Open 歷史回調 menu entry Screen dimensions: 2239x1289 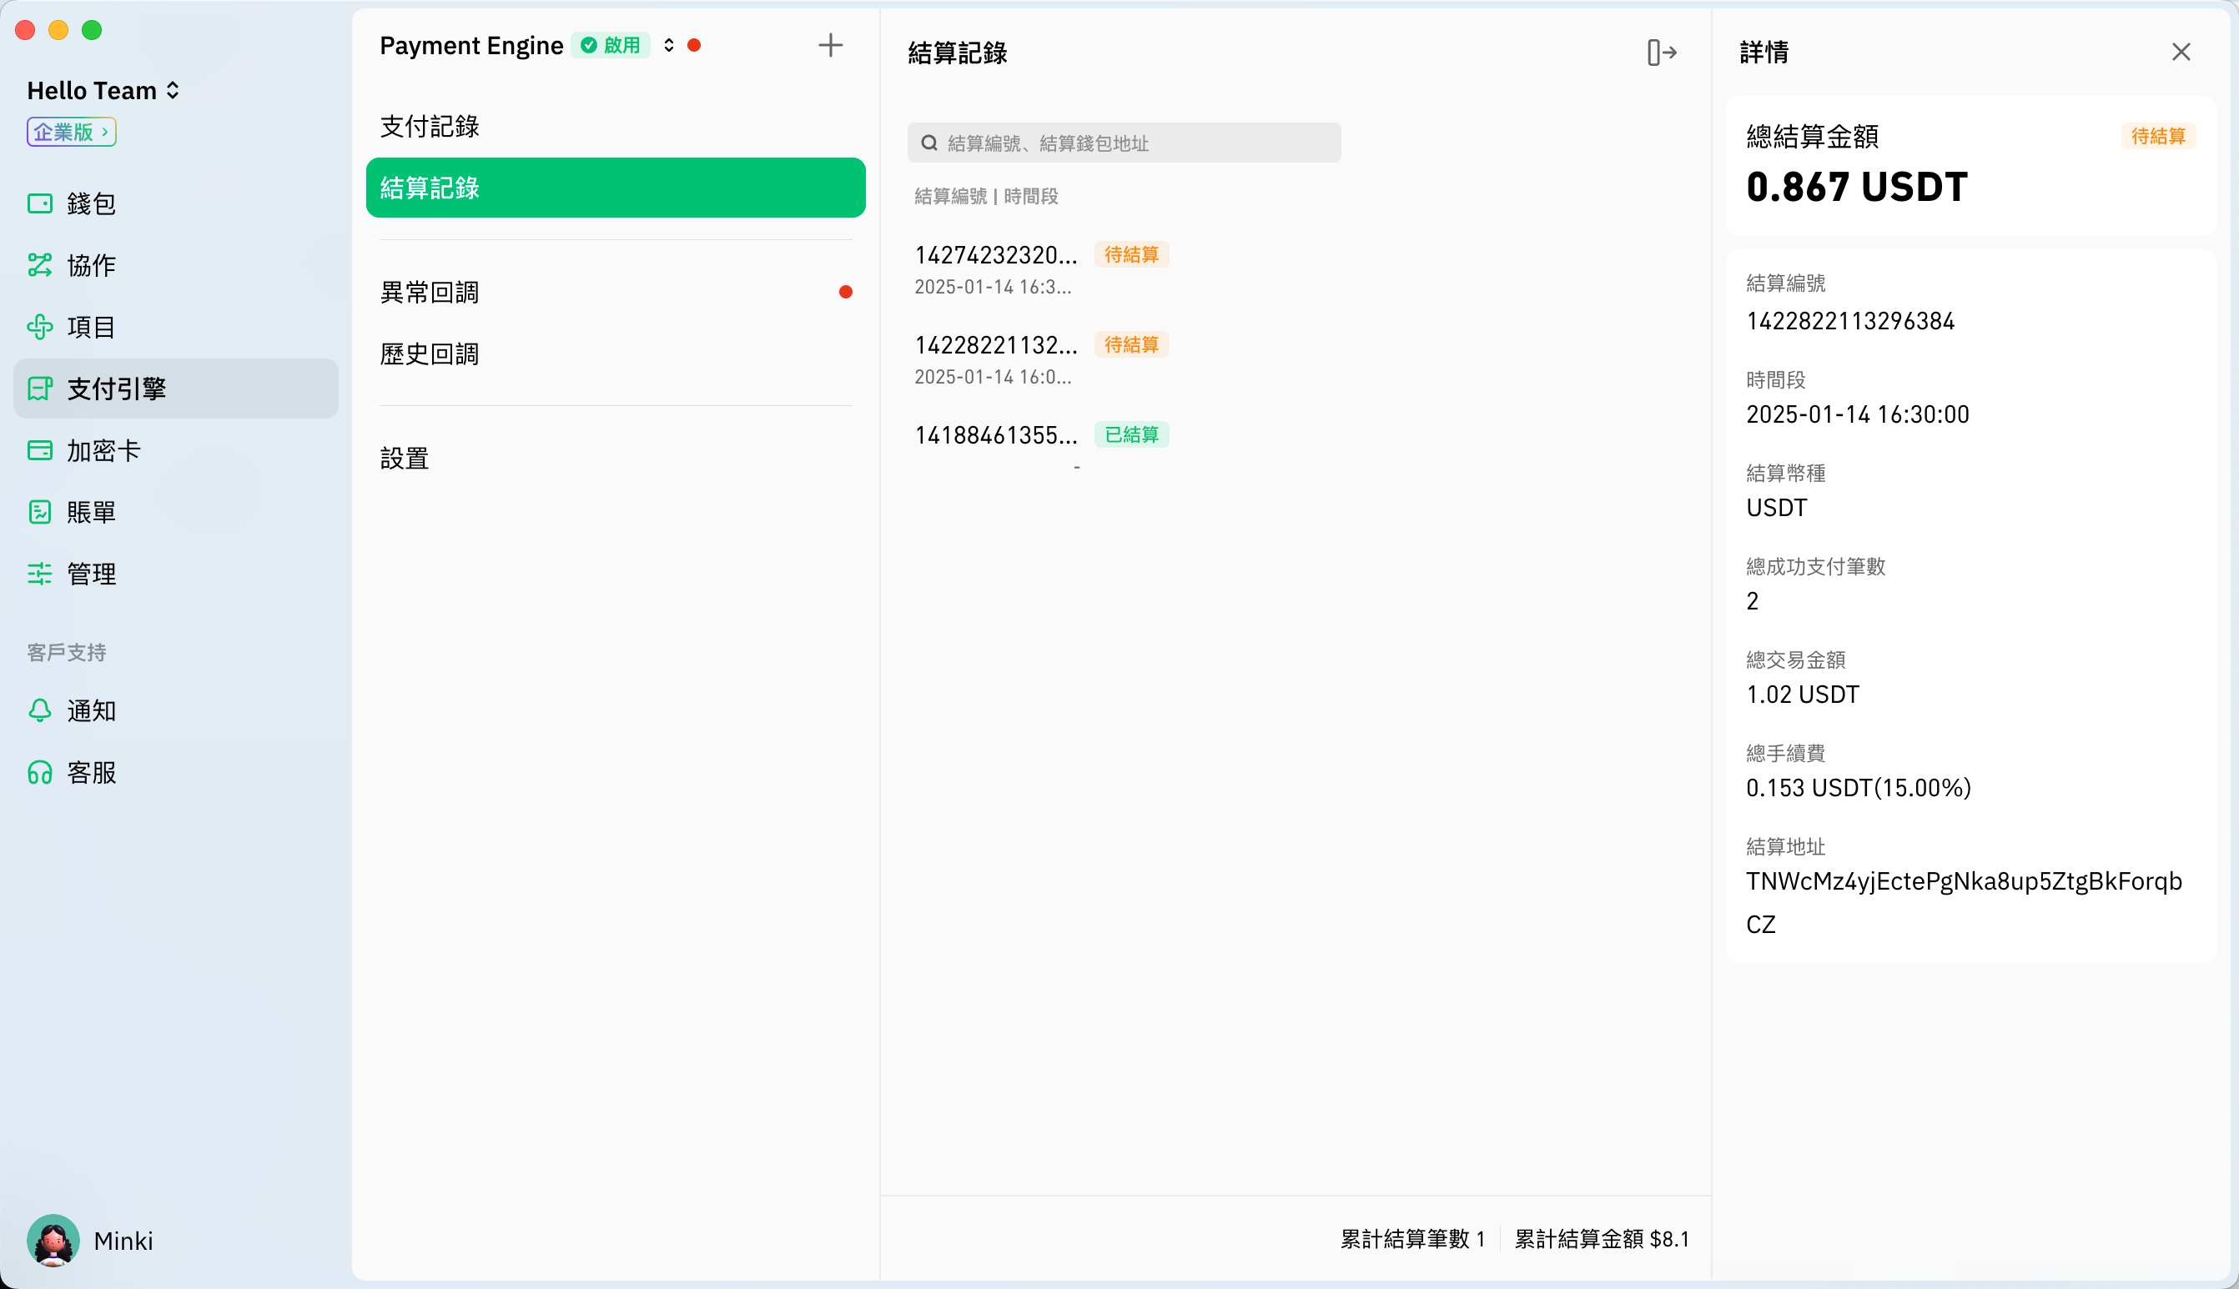coord(430,354)
